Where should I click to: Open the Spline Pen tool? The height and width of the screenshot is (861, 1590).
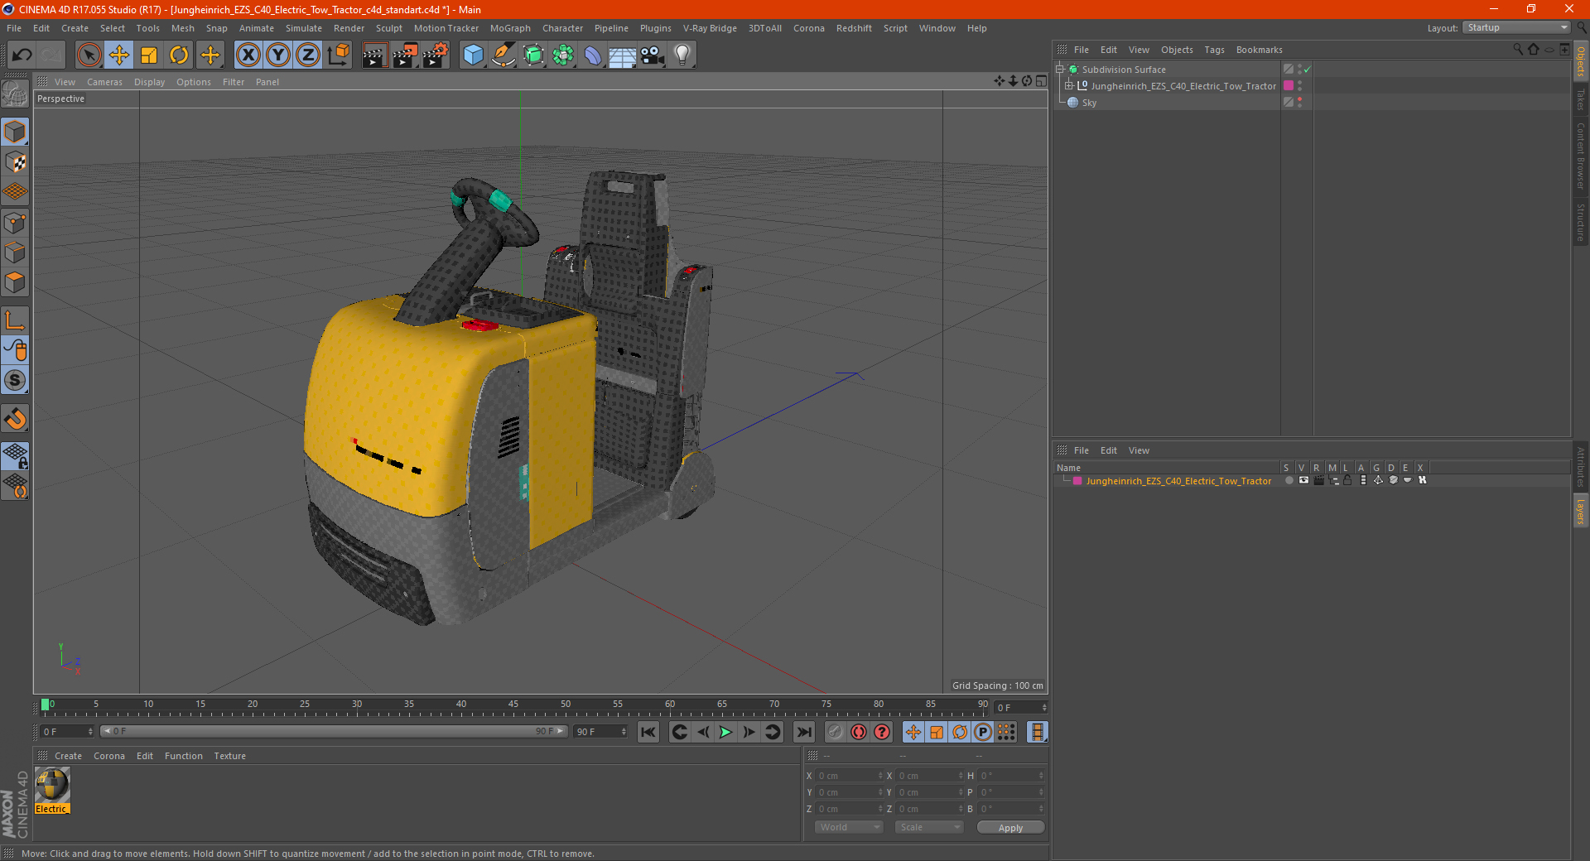[x=503, y=55]
